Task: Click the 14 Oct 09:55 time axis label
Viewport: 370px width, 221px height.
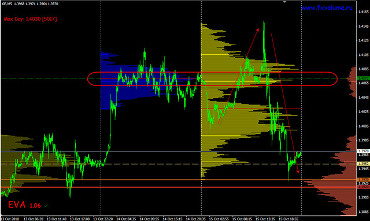Action: [149, 219]
